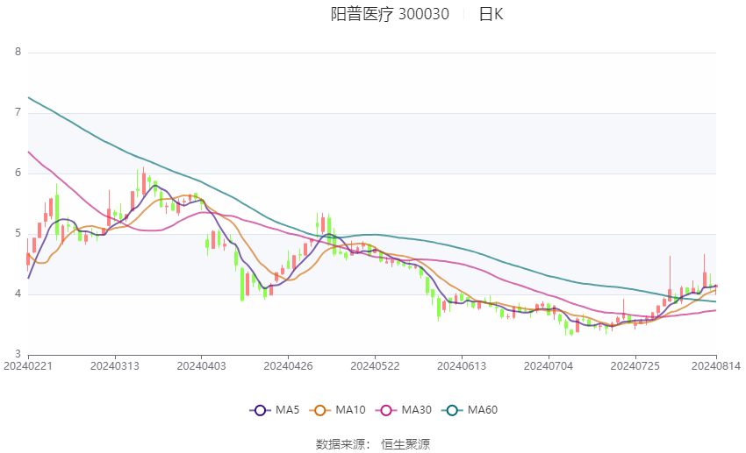Toggle the MA5 legend series
The image size is (746, 453).
coord(275,410)
